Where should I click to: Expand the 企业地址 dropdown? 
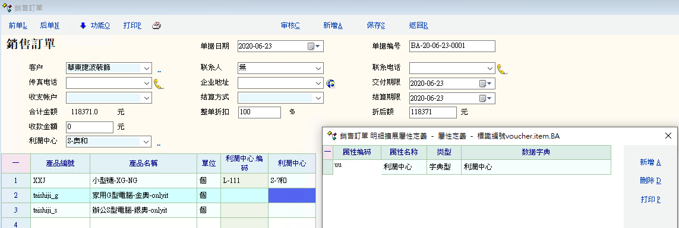pos(318,83)
